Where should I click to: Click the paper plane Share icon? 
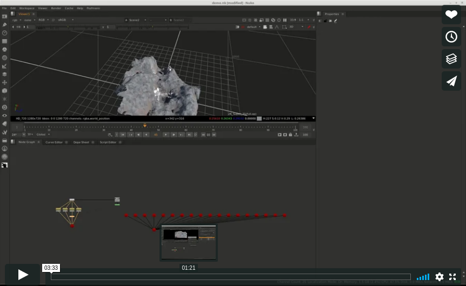click(451, 81)
